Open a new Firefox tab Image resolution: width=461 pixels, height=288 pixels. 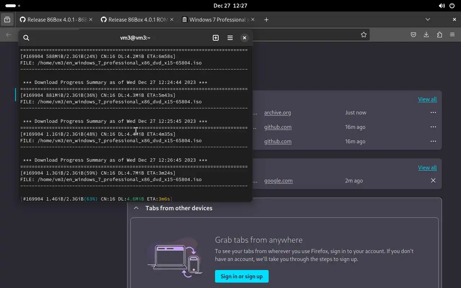pyautogui.click(x=266, y=20)
